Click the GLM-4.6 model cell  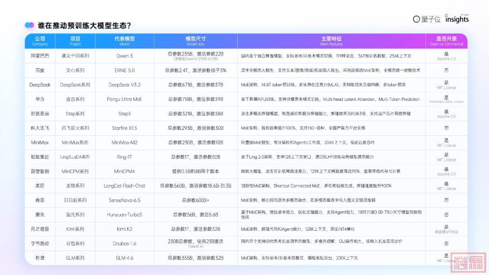[x=125, y=258]
